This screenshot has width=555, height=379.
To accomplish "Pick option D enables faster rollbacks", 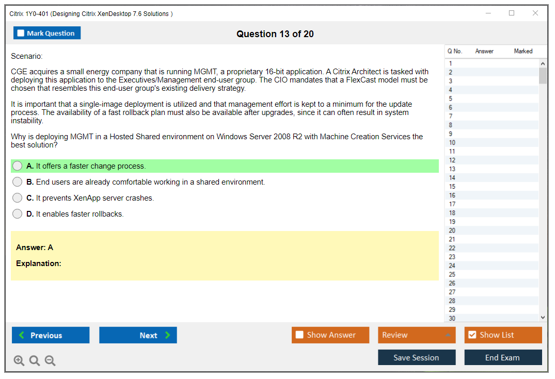I will (x=18, y=214).
